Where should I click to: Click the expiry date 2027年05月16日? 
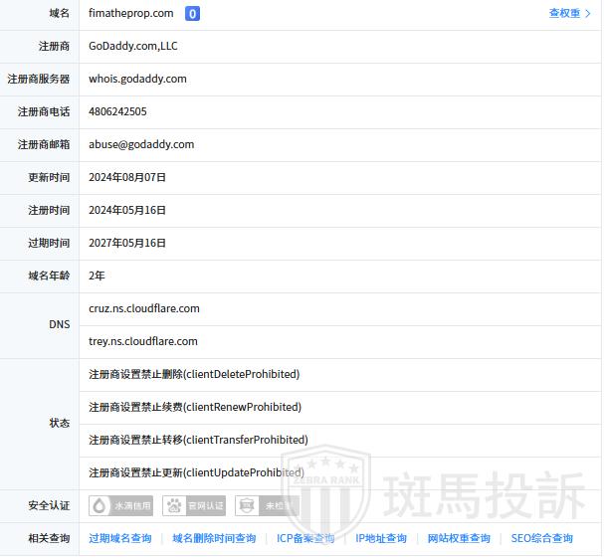click(x=127, y=243)
